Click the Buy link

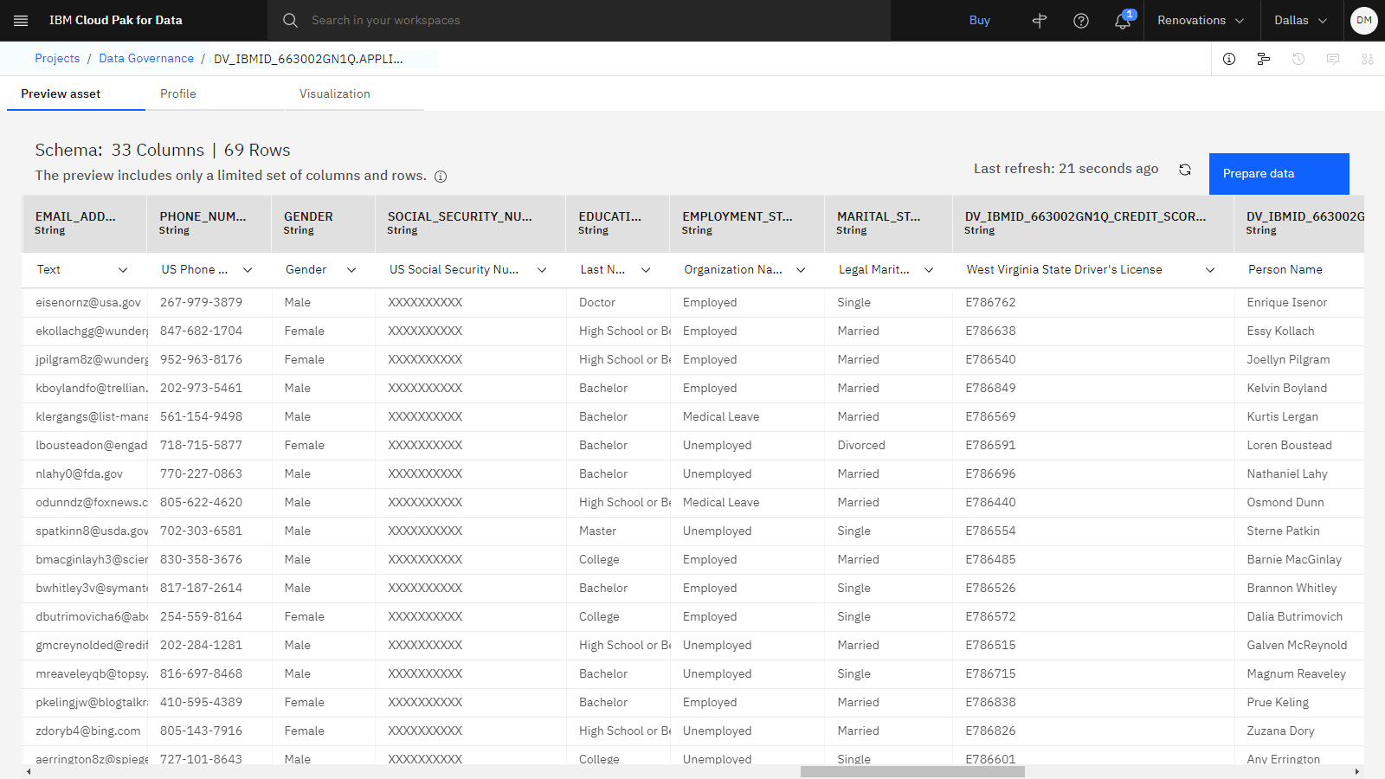click(x=979, y=20)
